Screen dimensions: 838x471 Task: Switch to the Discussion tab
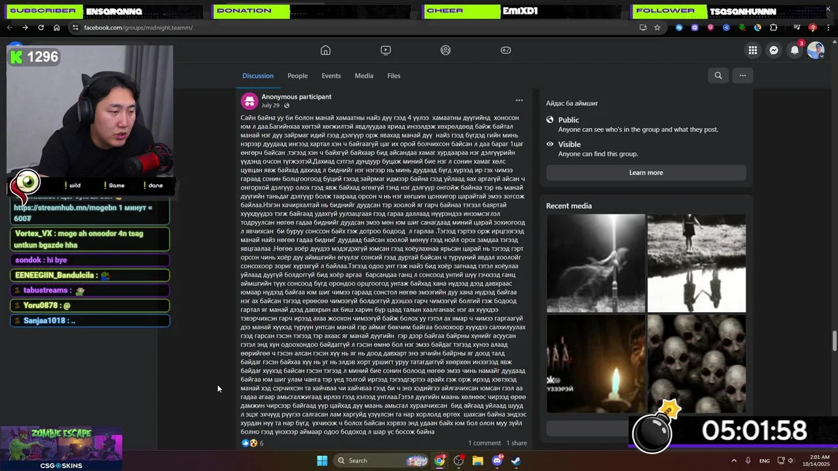[x=258, y=76]
